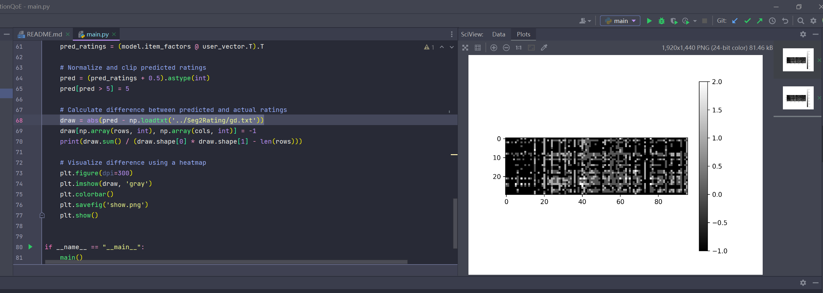
Task: Open bottom panel settings gear
Action: tap(803, 283)
